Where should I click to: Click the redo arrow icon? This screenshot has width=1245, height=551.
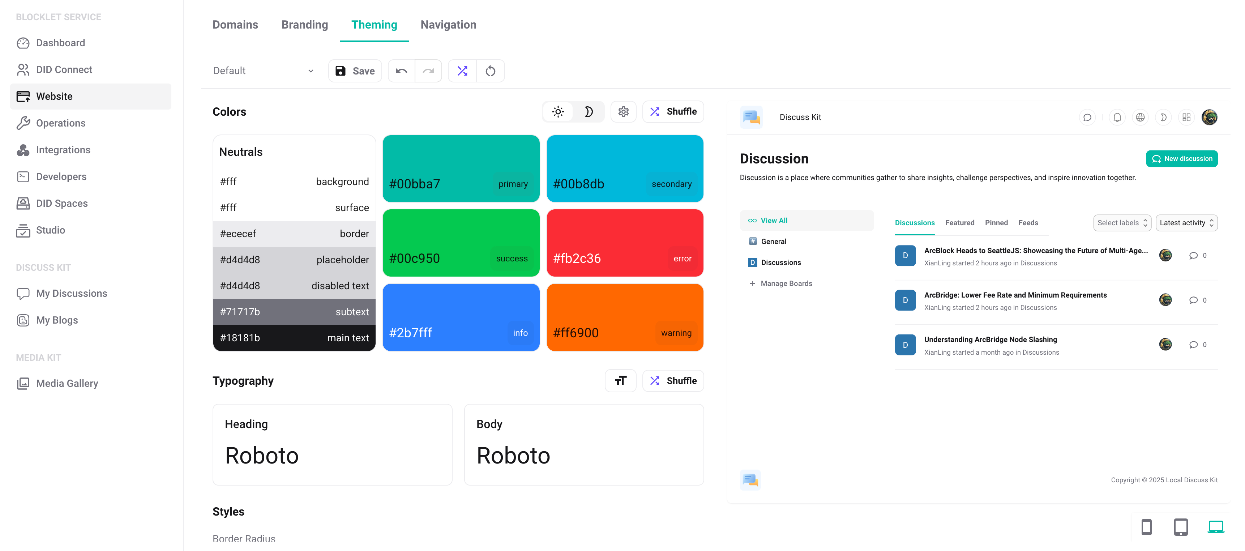[x=428, y=71]
